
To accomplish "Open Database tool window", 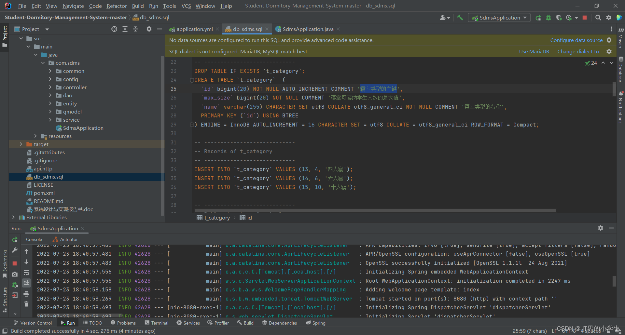I will click(x=621, y=69).
